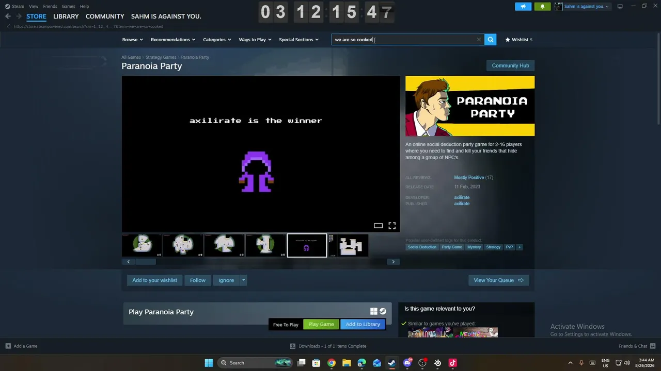Click View Your Queue
The height and width of the screenshot is (371, 661).
tap(498, 280)
